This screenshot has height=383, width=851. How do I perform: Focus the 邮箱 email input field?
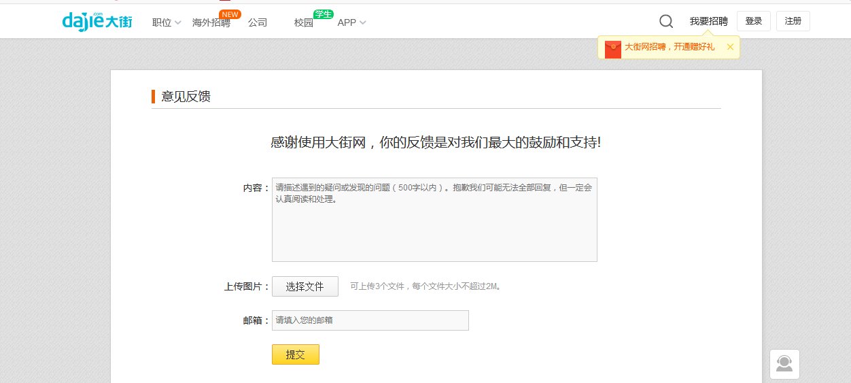370,320
